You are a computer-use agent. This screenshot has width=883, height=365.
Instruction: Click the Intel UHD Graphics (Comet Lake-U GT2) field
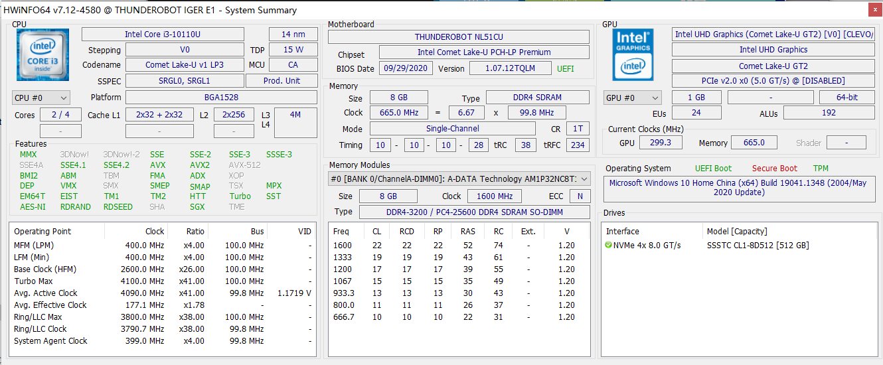(x=773, y=35)
